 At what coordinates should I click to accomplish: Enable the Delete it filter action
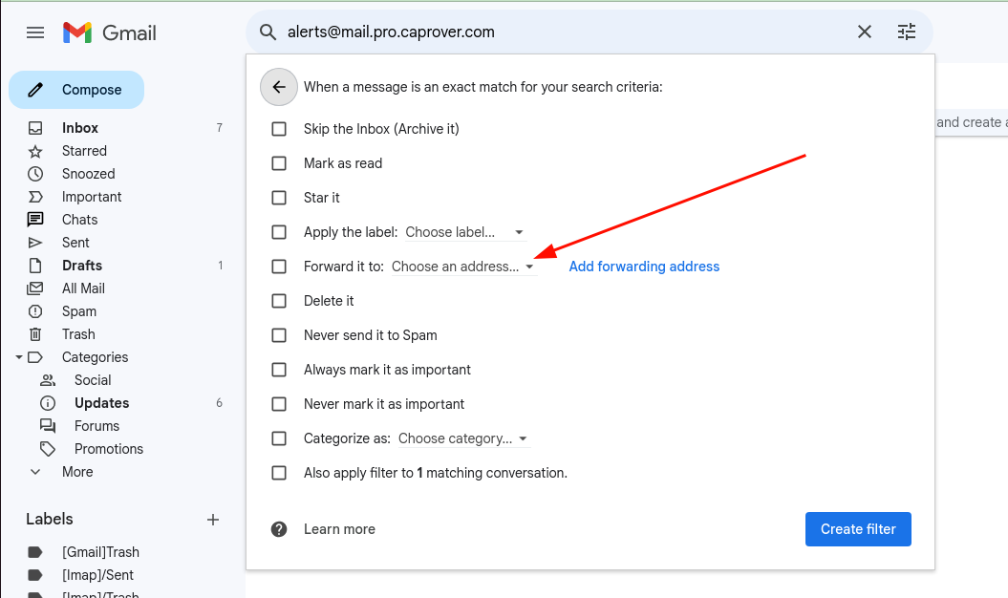279,301
